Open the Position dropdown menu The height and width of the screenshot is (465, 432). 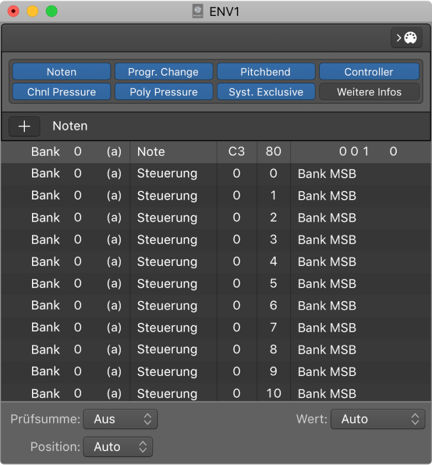pyautogui.click(x=118, y=447)
